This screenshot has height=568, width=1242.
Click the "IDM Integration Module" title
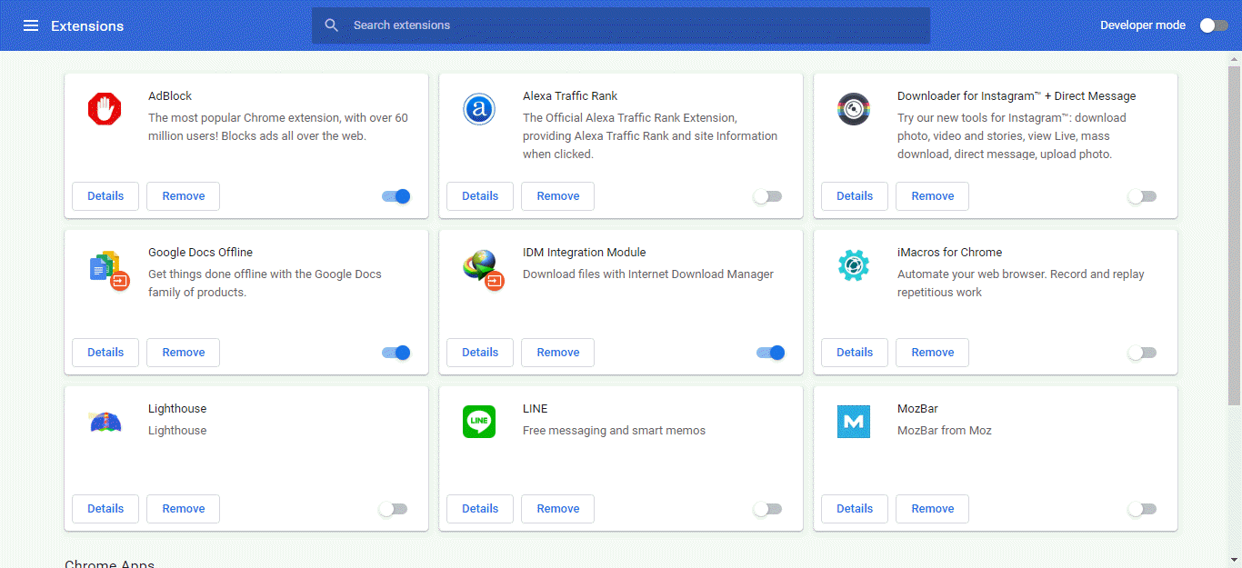click(585, 253)
